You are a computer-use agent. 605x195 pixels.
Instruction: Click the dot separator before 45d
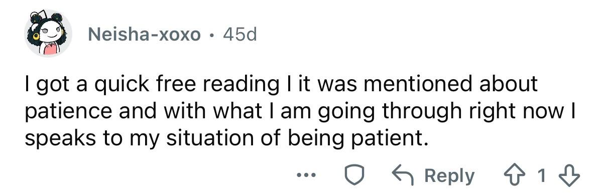click(x=211, y=36)
